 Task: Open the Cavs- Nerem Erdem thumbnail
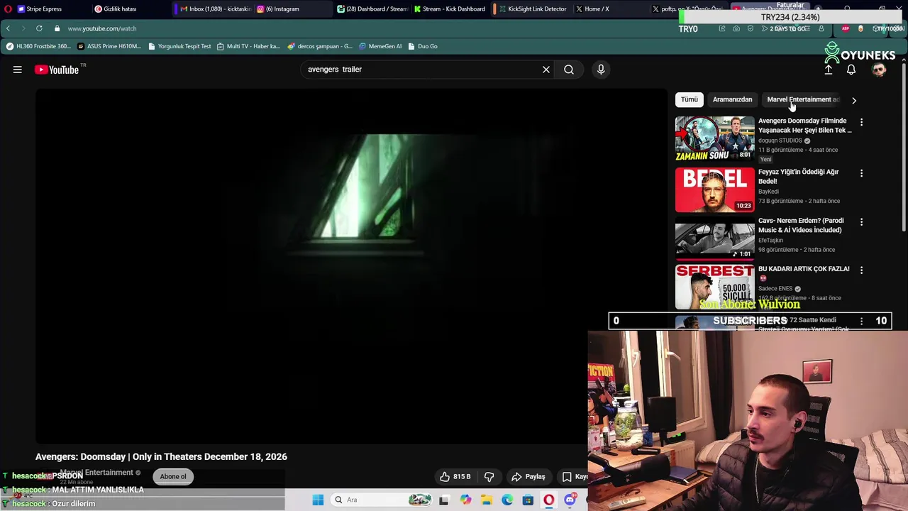pyautogui.click(x=714, y=238)
